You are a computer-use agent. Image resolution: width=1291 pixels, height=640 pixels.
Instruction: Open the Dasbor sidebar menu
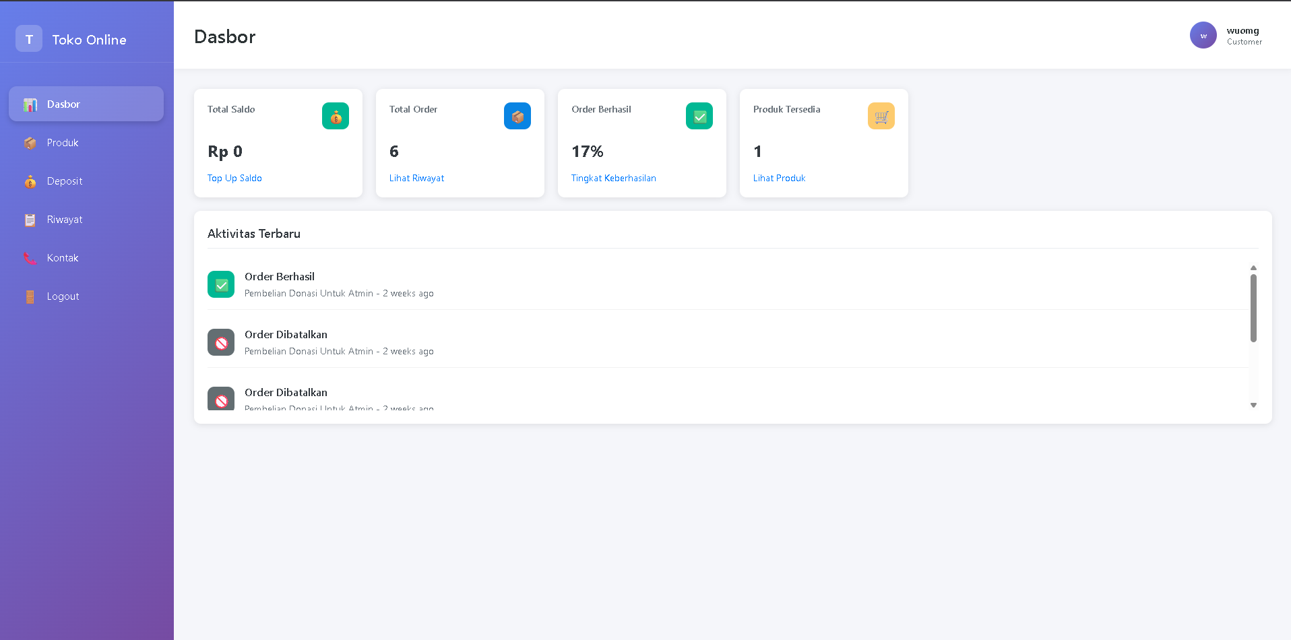point(86,104)
